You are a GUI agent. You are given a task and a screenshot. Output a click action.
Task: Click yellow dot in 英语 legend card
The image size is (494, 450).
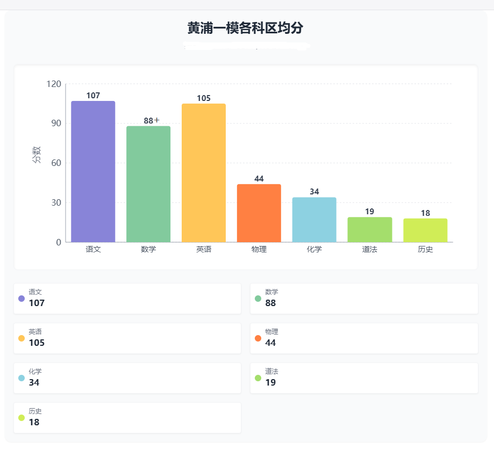coord(22,338)
